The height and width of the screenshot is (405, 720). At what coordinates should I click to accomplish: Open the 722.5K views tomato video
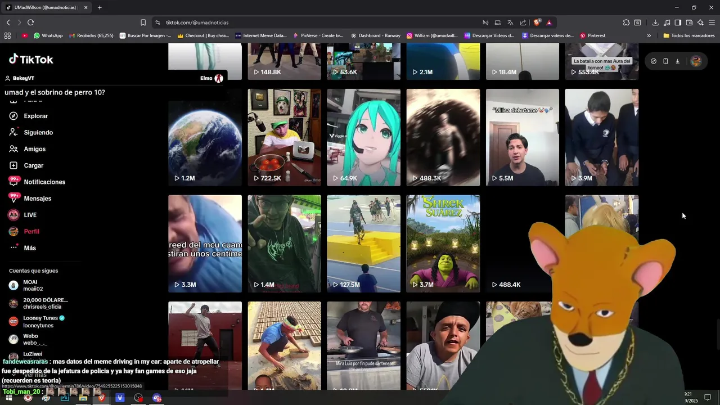point(284,137)
